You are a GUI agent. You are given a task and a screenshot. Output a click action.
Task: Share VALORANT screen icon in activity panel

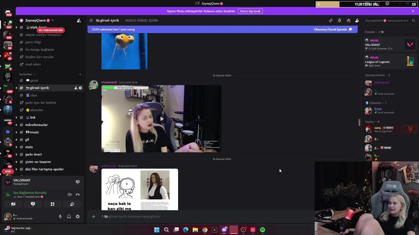(78, 182)
